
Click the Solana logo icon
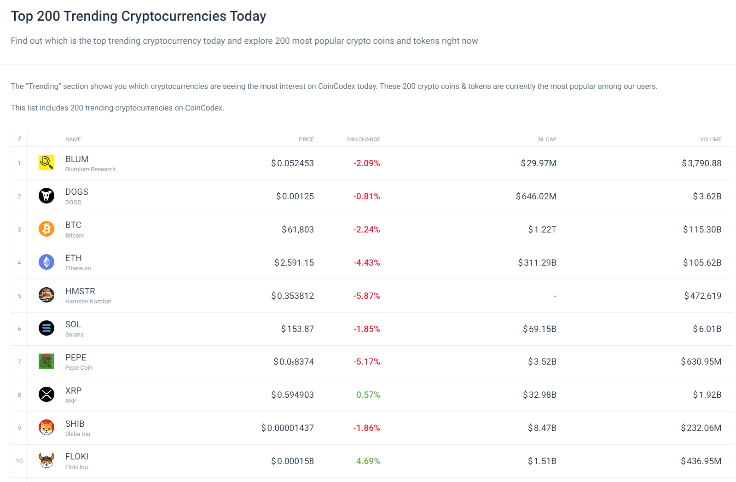(46, 328)
